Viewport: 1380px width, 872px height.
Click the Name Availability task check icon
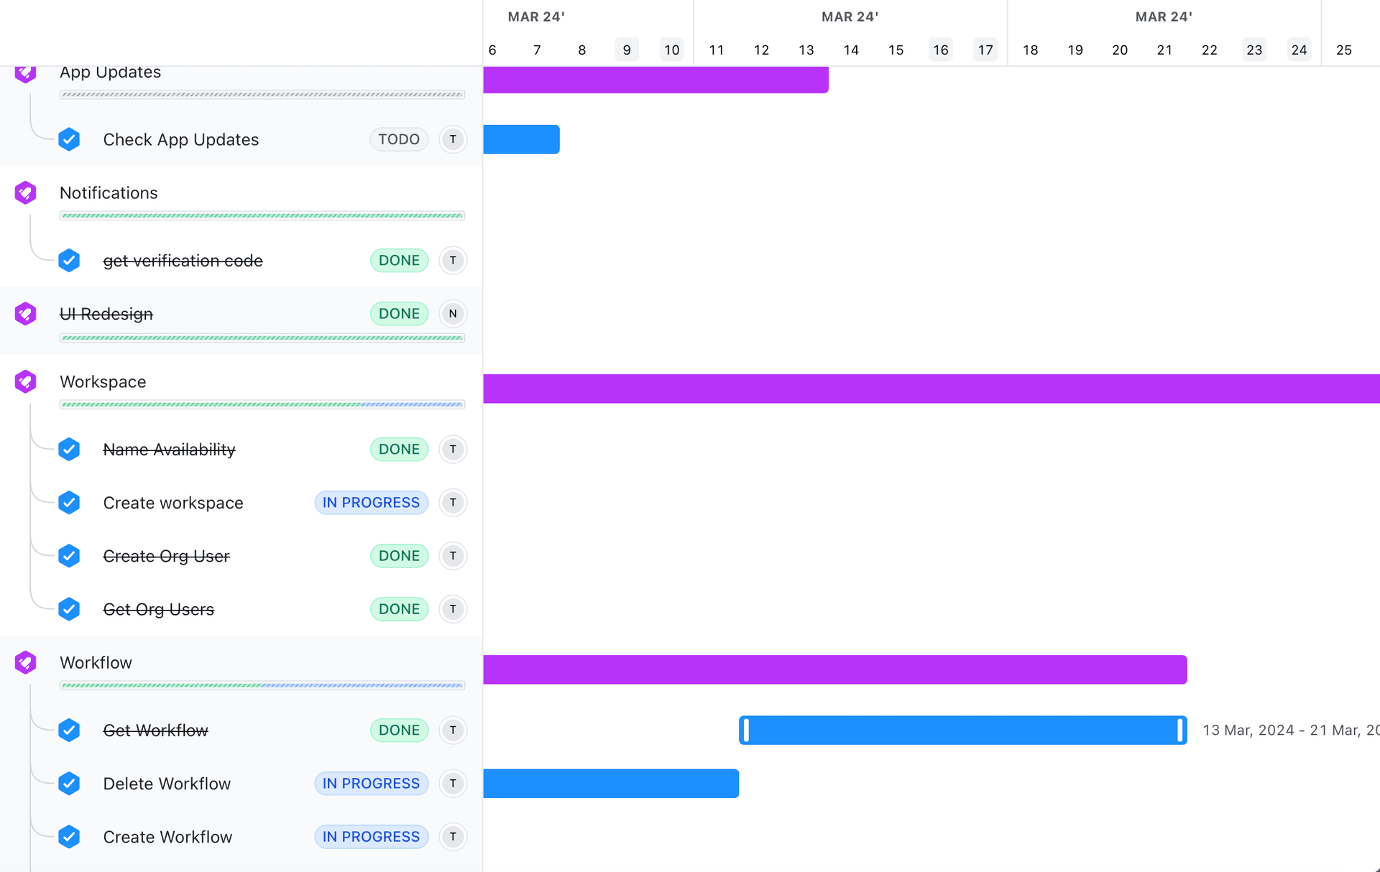(x=69, y=449)
